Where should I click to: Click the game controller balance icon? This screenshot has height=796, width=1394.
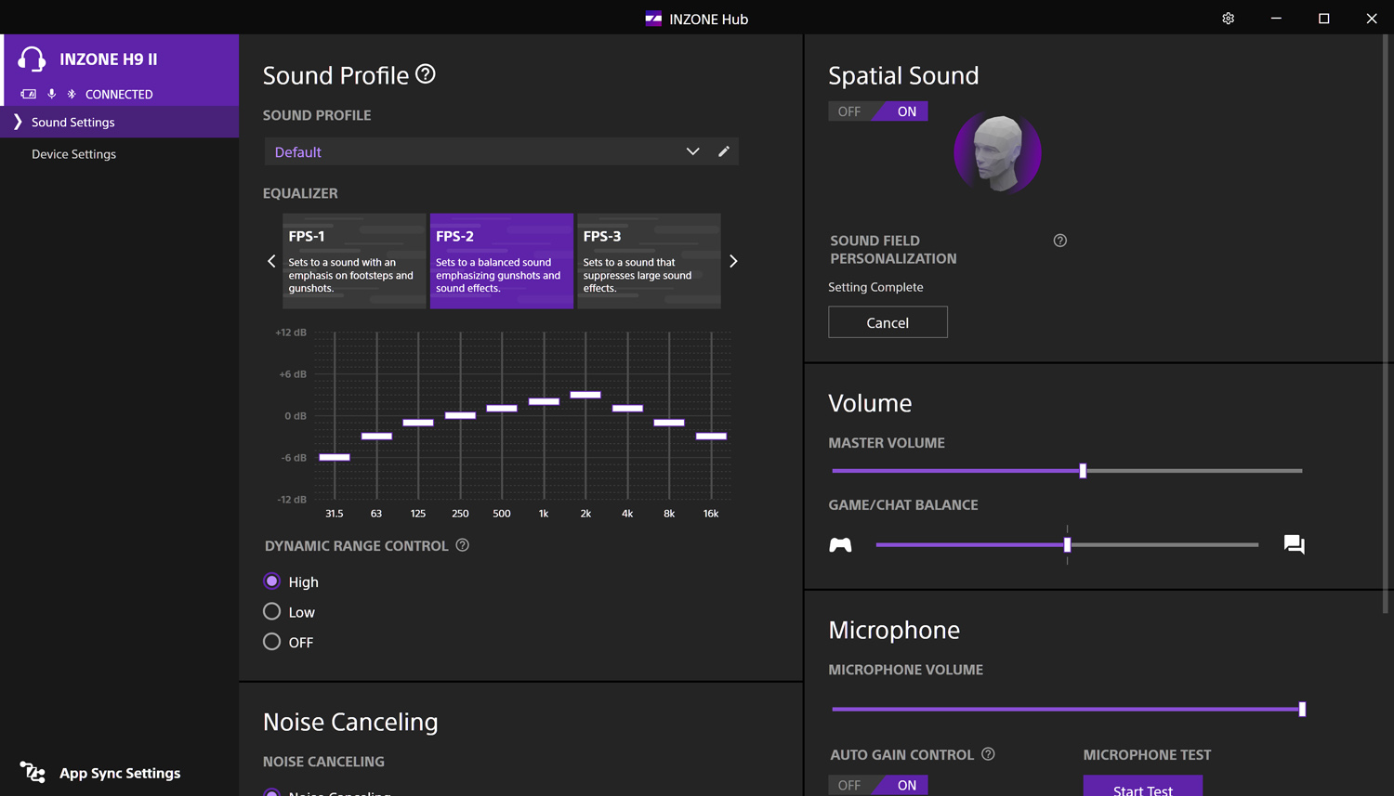pos(840,545)
